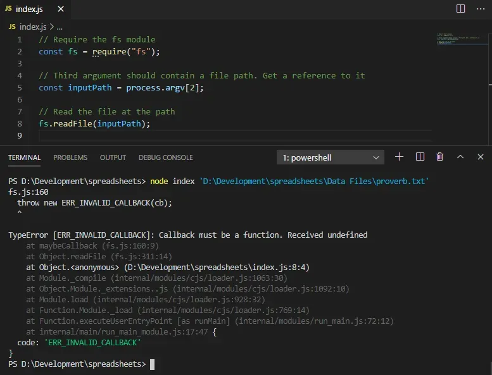The image size is (492, 375).
Task: Create a new terminal with plus icon
Action: click(399, 157)
